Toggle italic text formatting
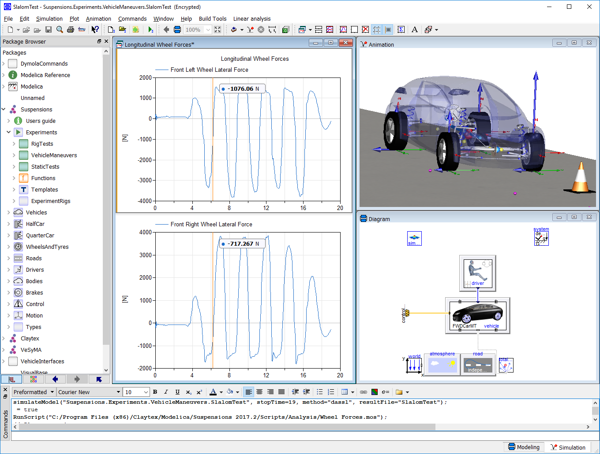The height and width of the screenshot is (454, 600). [x=166, y=392]
